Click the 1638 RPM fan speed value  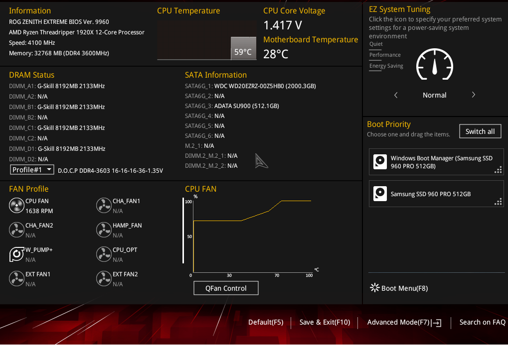tap(39, 211)
